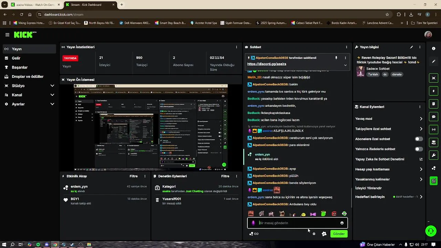Open chat settings gear below message box
441x248 pixels.
click(x=314, y=234)
